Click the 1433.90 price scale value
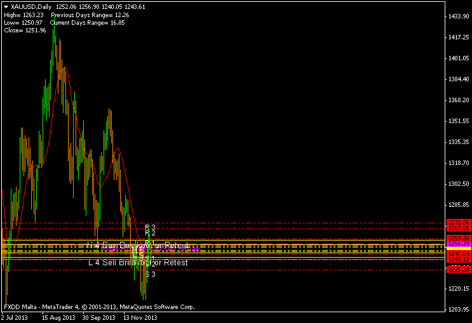 tap(458, 16)
